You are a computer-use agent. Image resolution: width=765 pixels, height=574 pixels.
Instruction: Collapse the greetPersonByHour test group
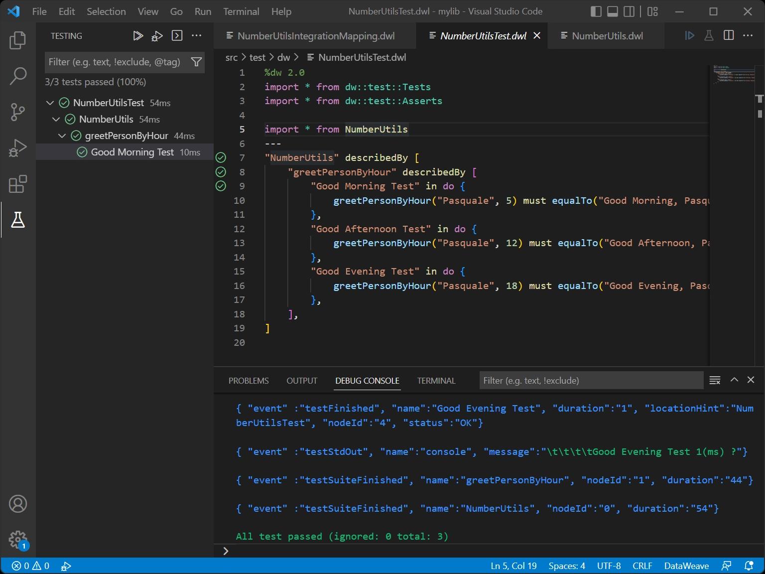(x=62, y=136)
